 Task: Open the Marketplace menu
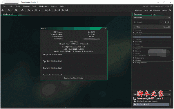tap(44, 6)
